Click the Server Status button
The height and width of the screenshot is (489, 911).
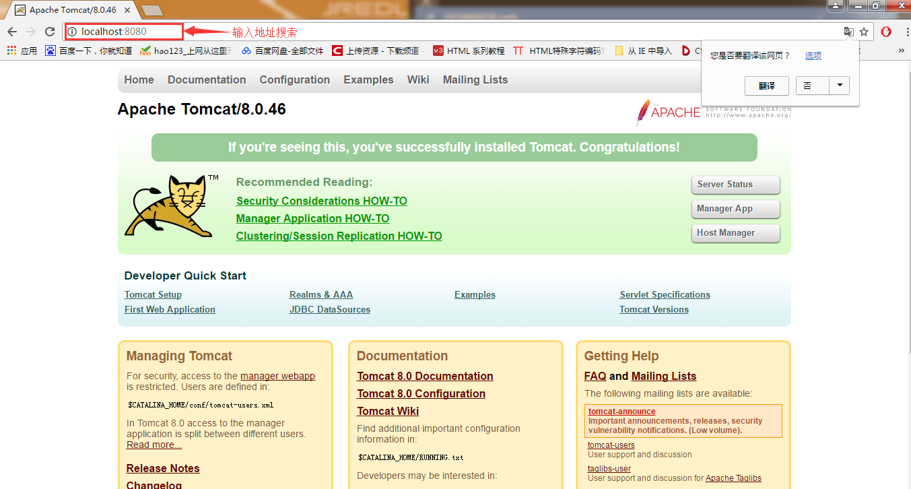click(735, 185)
